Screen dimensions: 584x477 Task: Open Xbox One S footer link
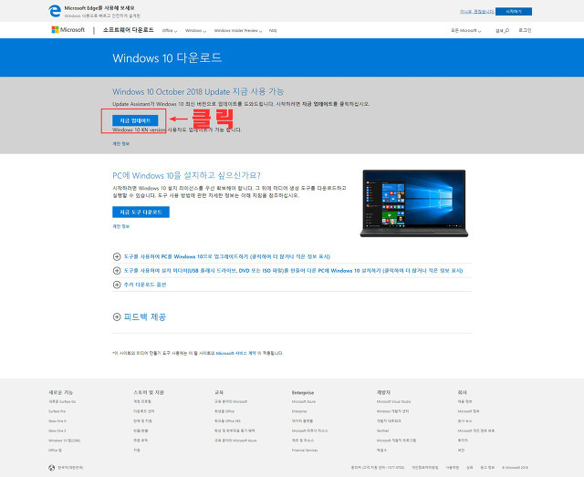pos(57,430)
